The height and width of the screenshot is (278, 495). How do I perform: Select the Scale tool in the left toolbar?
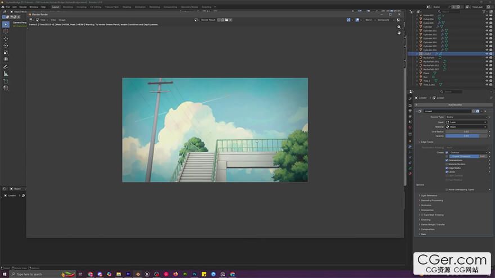click(6, 52)
